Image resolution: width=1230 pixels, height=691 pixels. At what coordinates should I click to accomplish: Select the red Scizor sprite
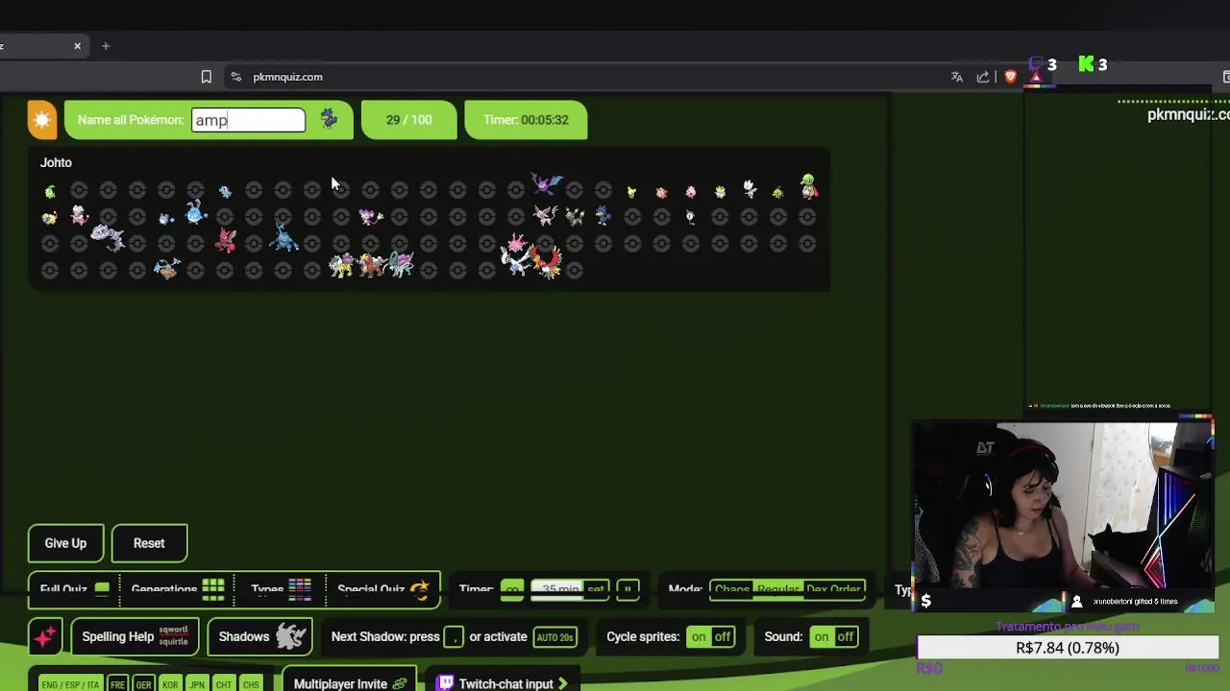click(226, 240)
